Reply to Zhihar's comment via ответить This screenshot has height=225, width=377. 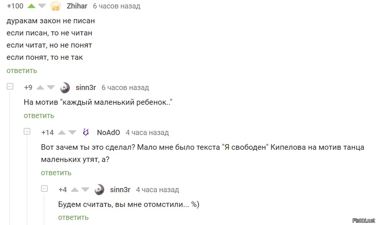click(22, 70)
